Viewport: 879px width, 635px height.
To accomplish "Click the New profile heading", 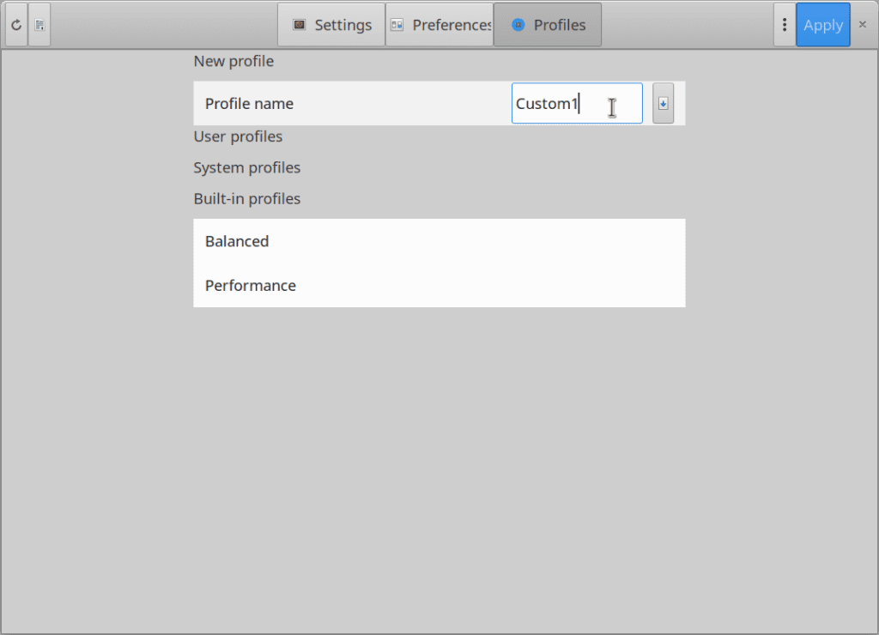I will (x=233, y=61).
